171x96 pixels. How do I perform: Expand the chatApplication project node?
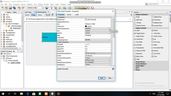click(2, 33)
